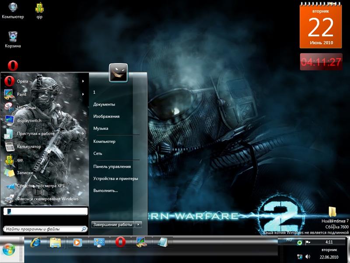350x263 pixels.
Task: Launch qip from the Start menu list
Action: [x=44, y=160]
